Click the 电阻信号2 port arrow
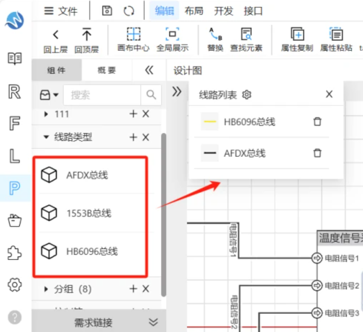Viewport: 363px width, 332px height. tap(317, 285)
